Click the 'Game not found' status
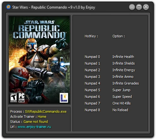 36,122
